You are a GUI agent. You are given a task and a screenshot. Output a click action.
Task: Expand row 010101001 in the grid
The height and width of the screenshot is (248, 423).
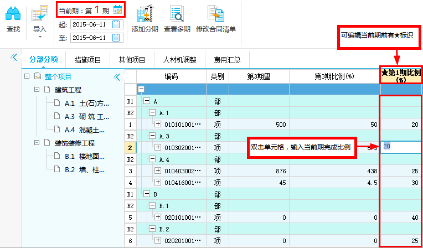pyautogui.click(x=158, y=125)
